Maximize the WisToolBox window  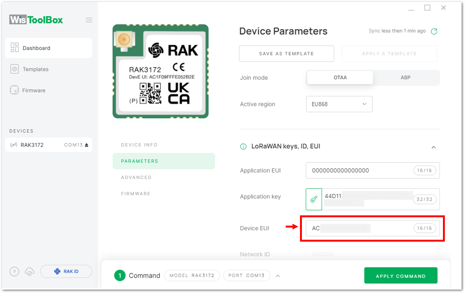coord(427,8)
